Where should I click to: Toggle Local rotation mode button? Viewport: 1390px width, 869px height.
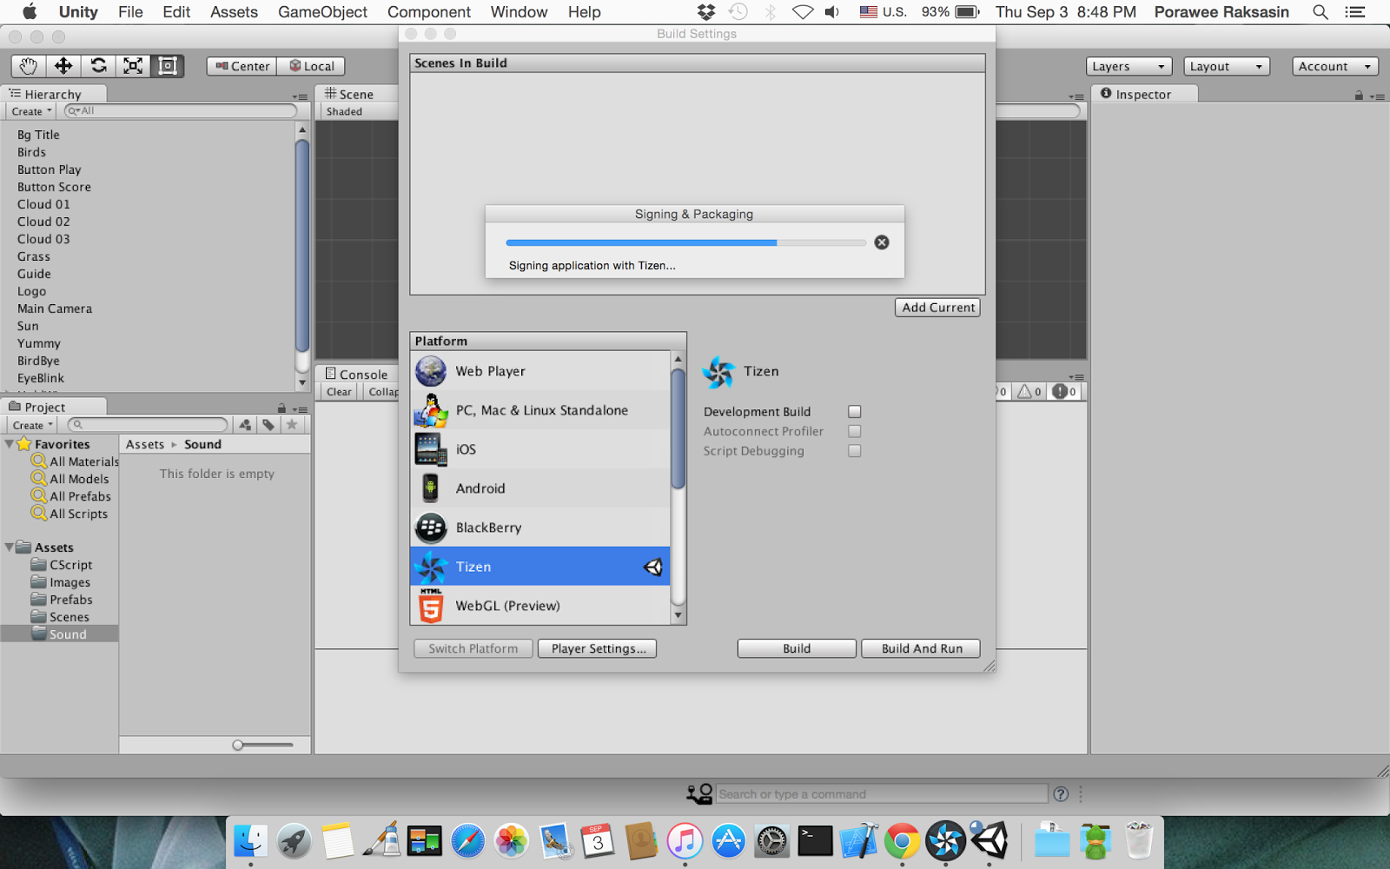tap(311, 66)
